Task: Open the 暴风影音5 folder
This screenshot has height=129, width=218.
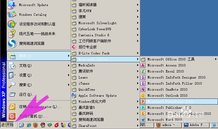Action: click(x=106, y=108)
